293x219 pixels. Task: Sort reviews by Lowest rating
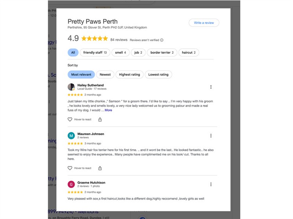pyautogui.click(x=158, y=74)
